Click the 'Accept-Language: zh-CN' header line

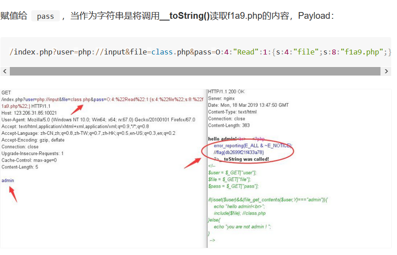88,134
